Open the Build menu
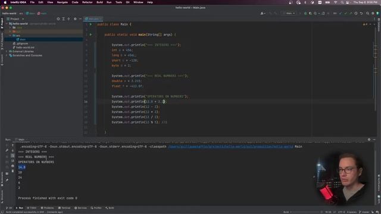This screenshot has width=381, height=214. tap(99, 2)
